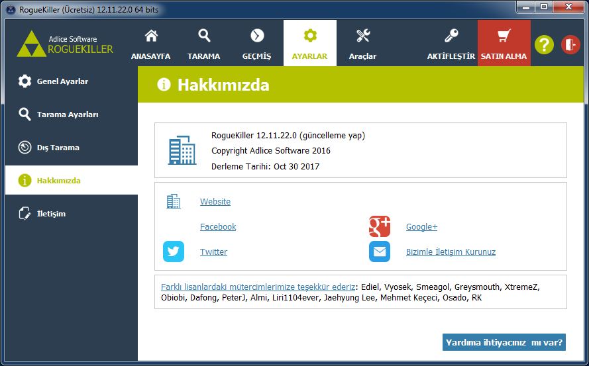Select Hakkımızda in the sidebar

(x=72, y=180)
